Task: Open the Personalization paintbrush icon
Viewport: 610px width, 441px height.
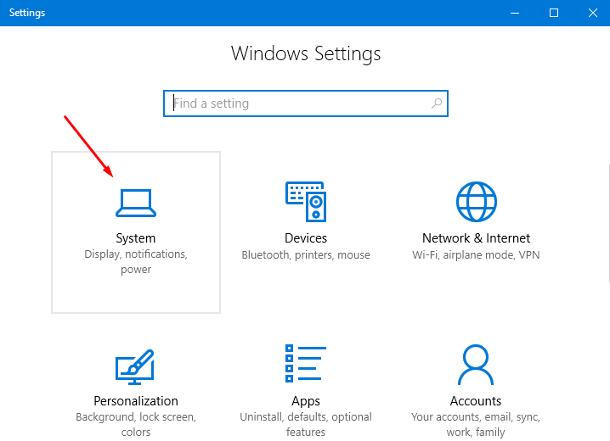Action: (x=135, y=367)
